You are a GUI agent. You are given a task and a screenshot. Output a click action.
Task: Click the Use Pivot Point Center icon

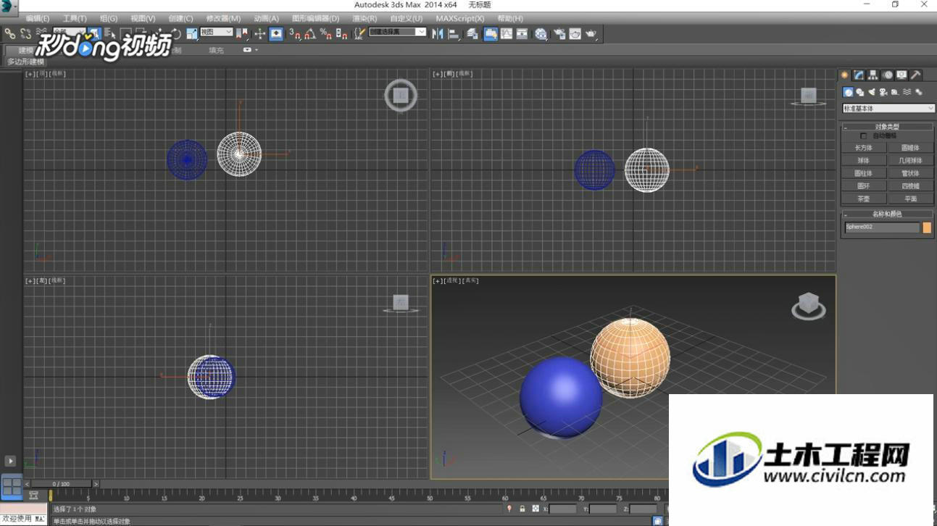coord(241,33)
